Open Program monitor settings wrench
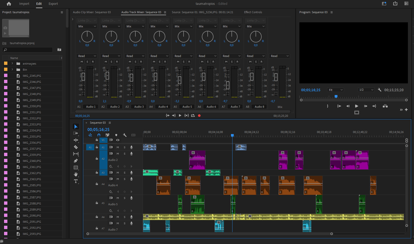Image resolution: width=414 pixels, height=244 pixels. [x=380, y=90]
